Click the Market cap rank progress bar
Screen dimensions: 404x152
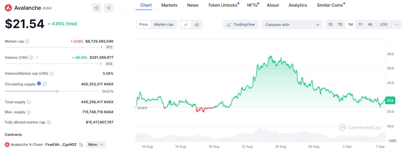[x=54, y=47]
